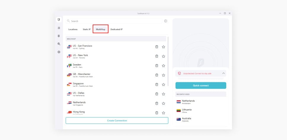
Task: Collapse the Unprotected status panel chevron
Action: point(224,73)
